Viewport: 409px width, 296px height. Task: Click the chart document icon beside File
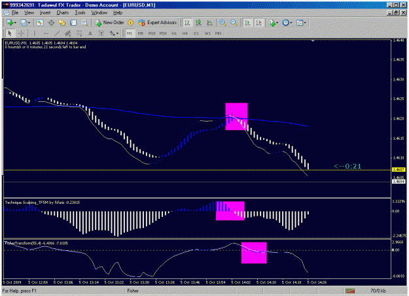tap(6, 12)
